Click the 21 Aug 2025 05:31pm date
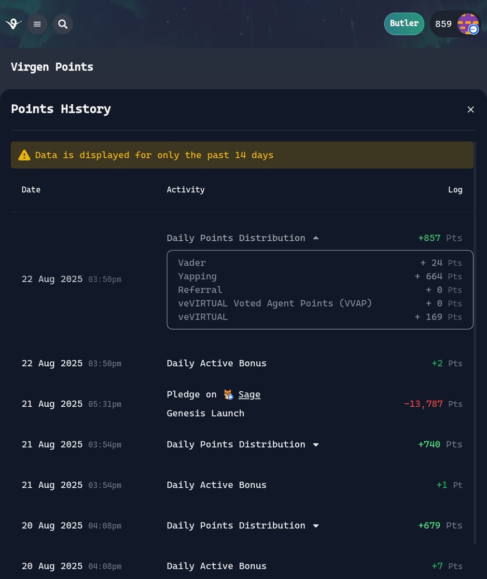The height and width of the screenshot is (579, 487). point(71,404)
